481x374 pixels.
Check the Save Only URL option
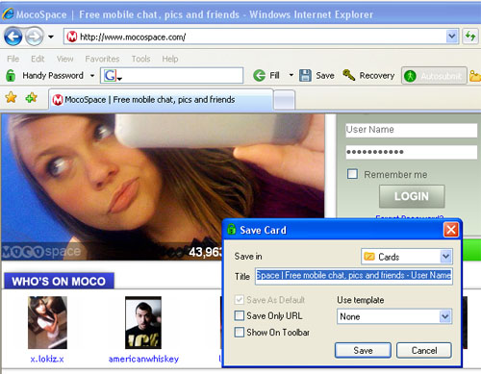(x=240, y=315)
